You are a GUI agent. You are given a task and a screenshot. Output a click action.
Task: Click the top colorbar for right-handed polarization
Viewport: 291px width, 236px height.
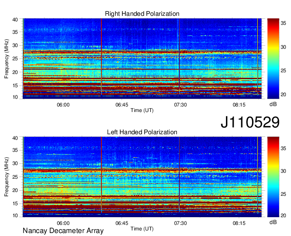pyautogui.click(x=273, y=59)
